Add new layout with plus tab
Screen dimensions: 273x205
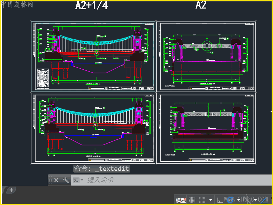(11, 190)
